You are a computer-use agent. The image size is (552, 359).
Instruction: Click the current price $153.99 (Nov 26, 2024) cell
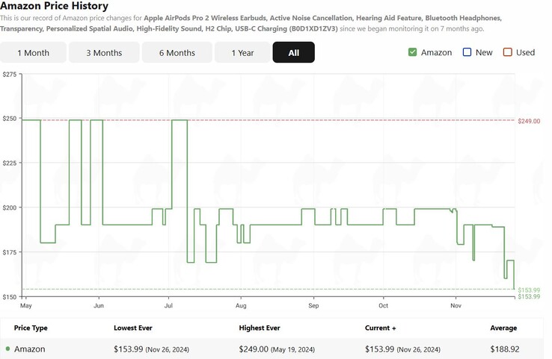point(402,349)
